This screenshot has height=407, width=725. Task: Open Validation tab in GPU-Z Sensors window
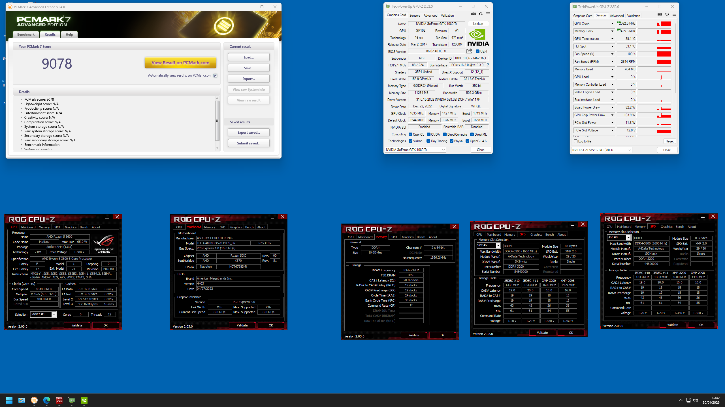[634, 16]
